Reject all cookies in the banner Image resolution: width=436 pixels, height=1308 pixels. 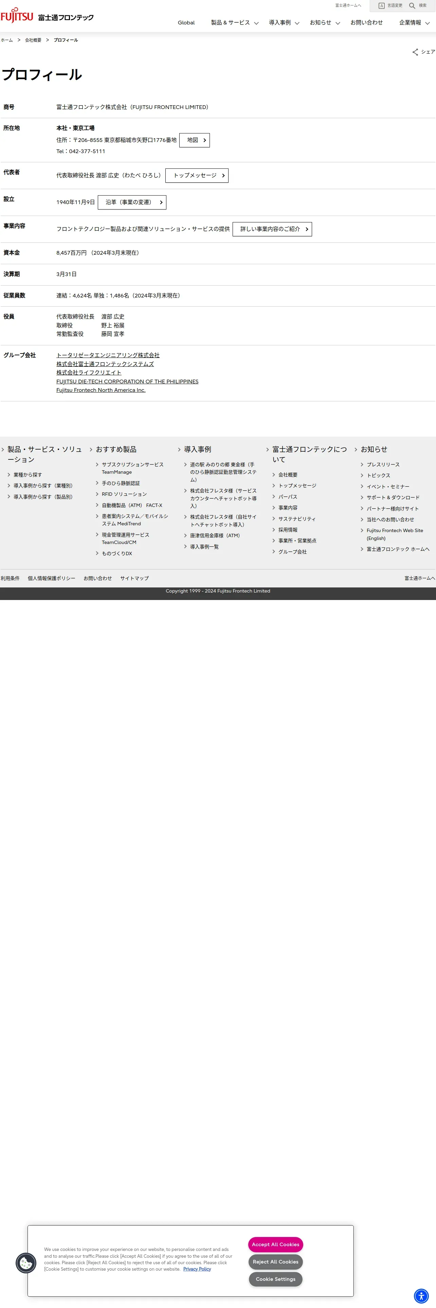[x=276, y=1262]
